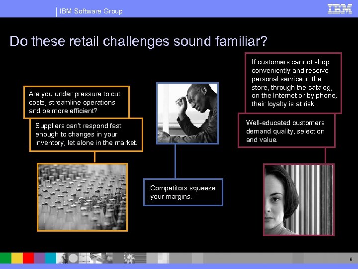Select the 'IBM Software Group' header text
Image resolution: width=358 pixels, height=269 pixels.
pos(91,11)
